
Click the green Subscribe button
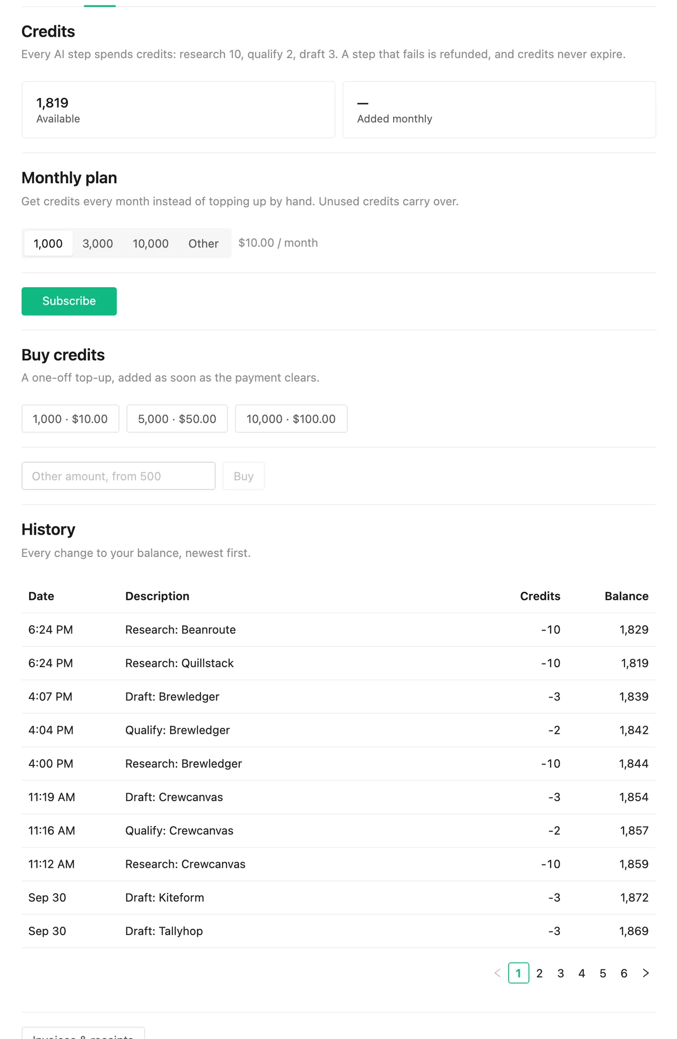point(69,301)
